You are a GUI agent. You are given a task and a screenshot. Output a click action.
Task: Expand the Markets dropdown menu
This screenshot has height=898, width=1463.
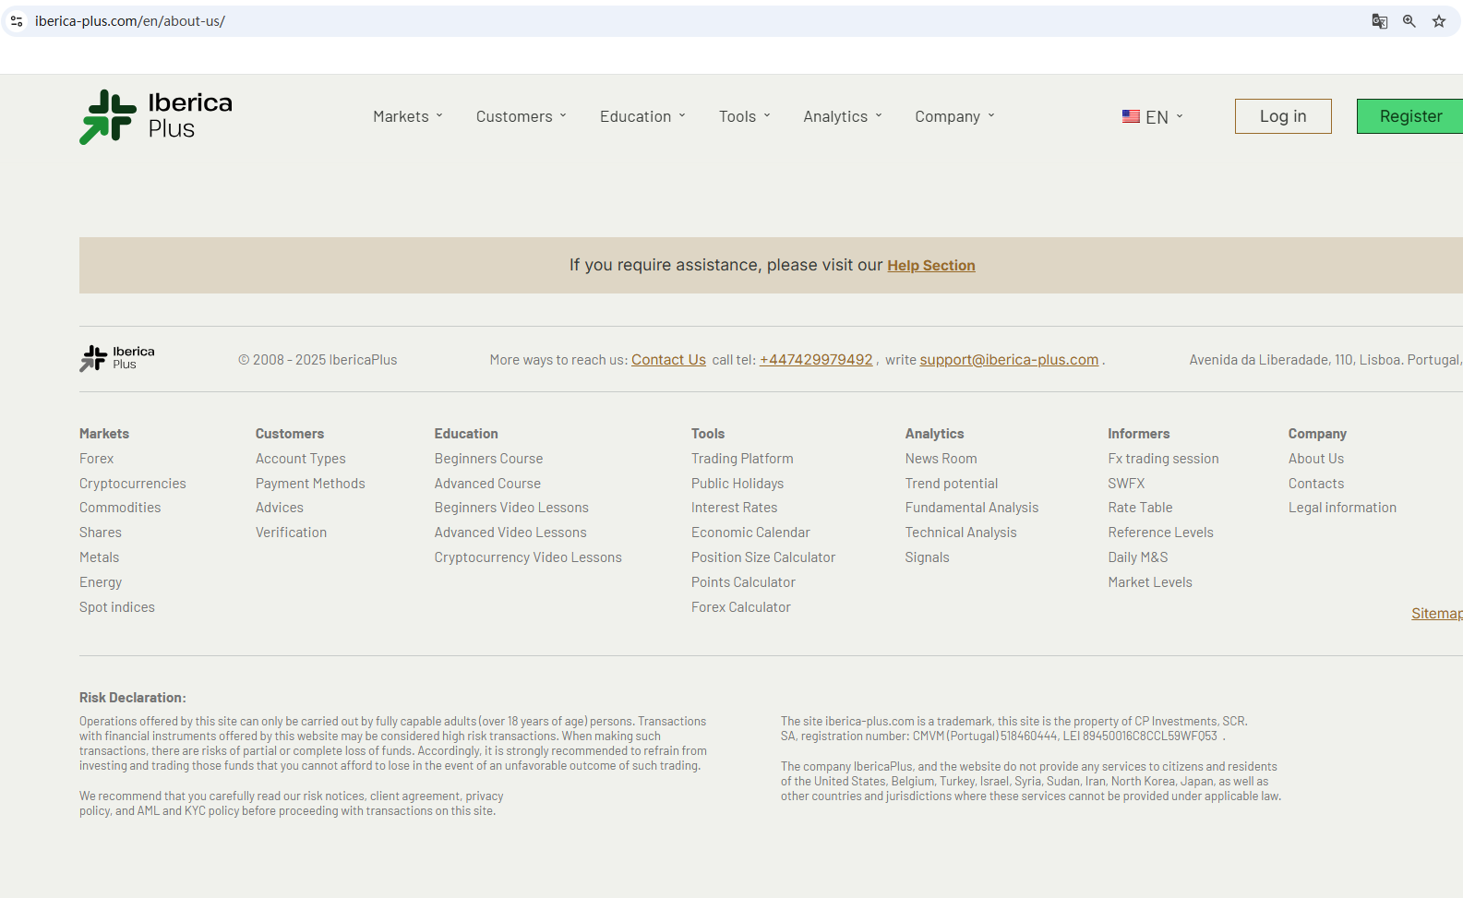pyautogui.click(x=408, y=116)
